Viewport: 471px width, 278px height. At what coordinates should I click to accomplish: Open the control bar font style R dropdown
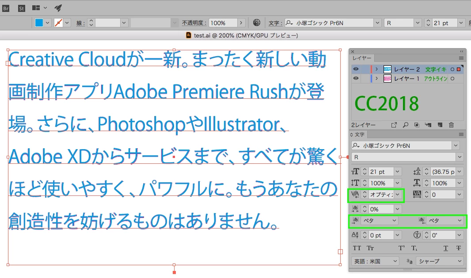[417, 23]
